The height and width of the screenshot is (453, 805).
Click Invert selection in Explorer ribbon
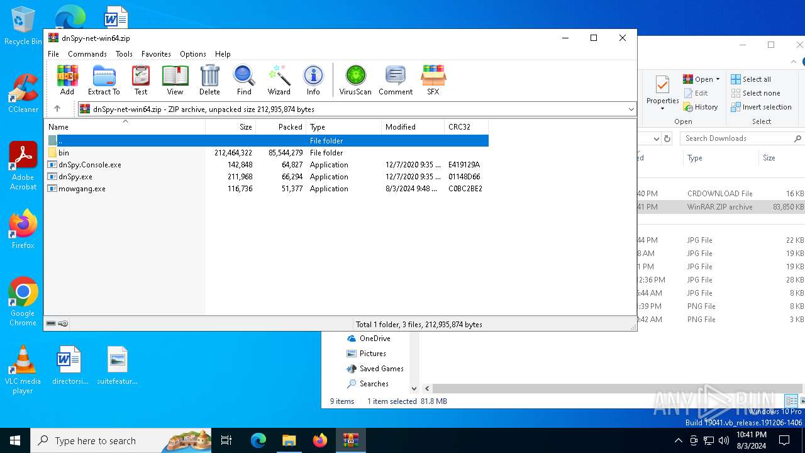761,107
